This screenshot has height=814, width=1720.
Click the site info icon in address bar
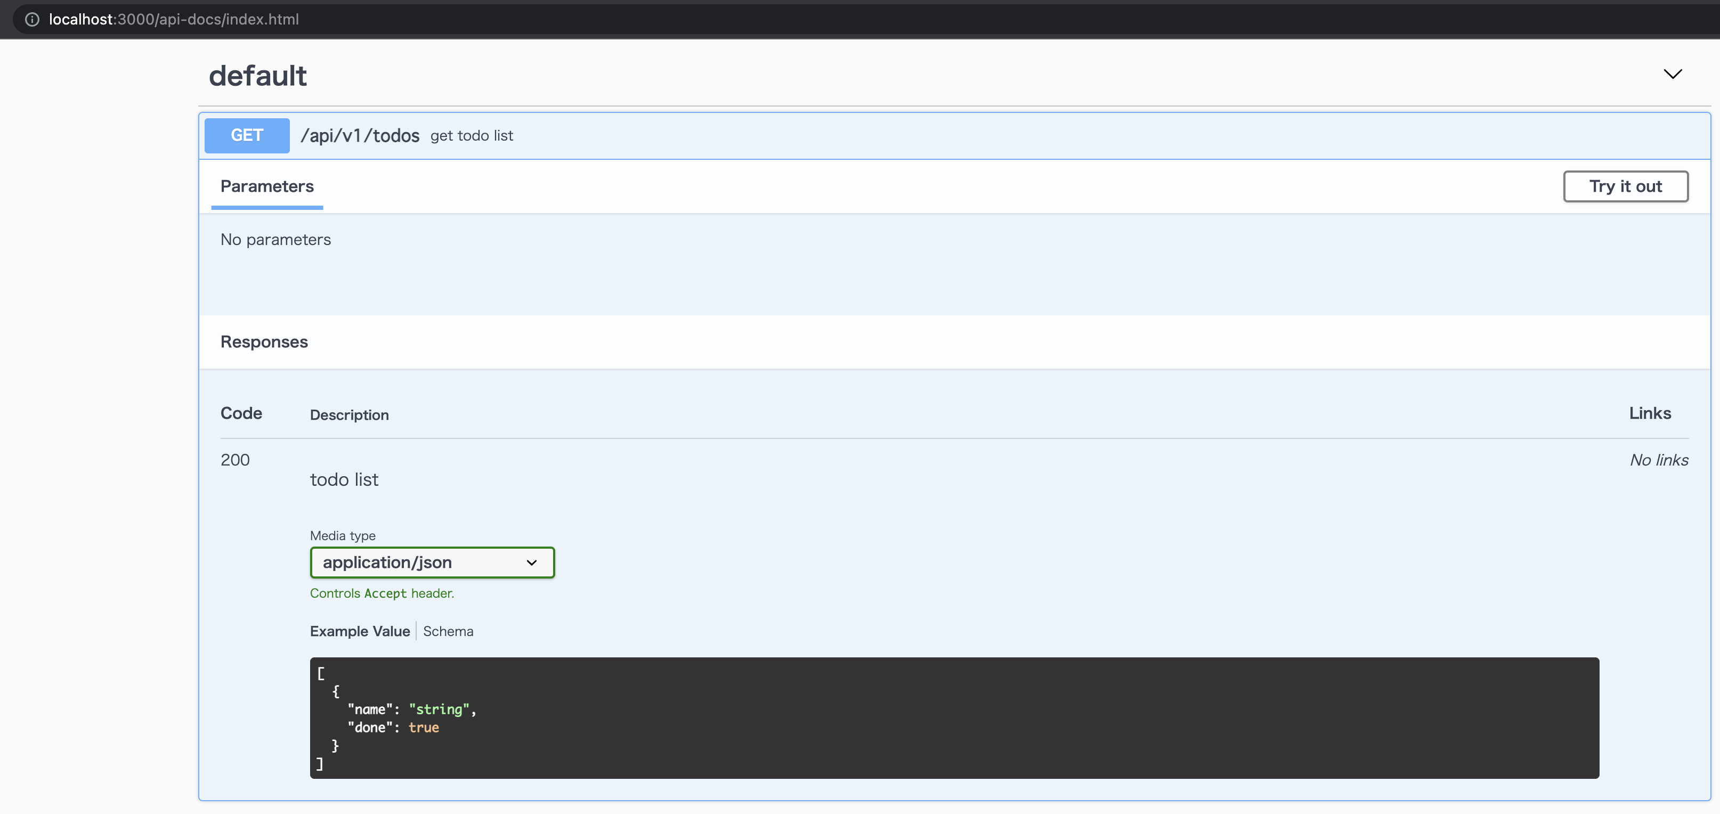tap(31, 19)
